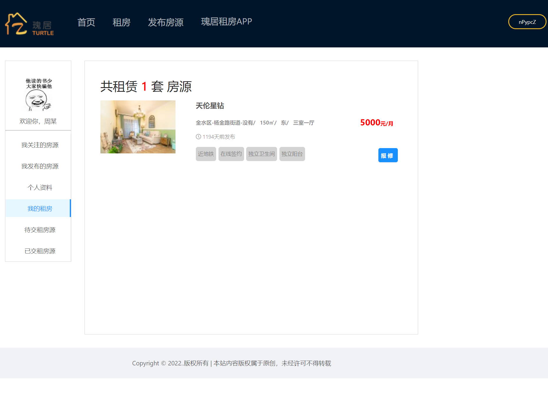Click the 在线签约 tag
The width and height of the screenshot is (548, 401).
(231, 154)
